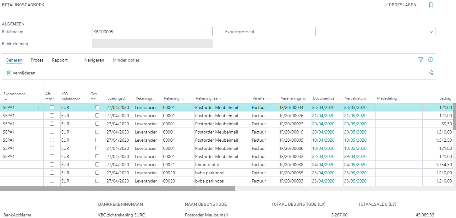This screenshot has width=456, height=218.
Task: Expand the Exportprotocol dropdown
Action: [431, 32]
